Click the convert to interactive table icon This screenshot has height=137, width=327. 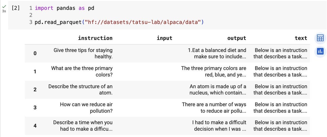coord(320,38)
